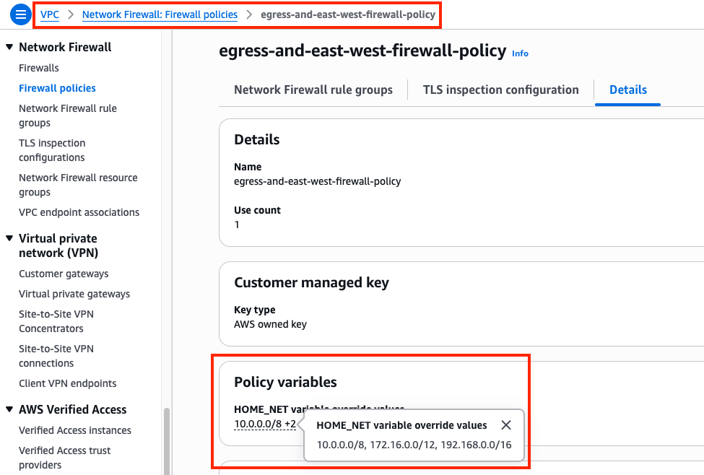704x475 pixels.
Task: Click the Customer managed key heading
Action: [312, 283]
